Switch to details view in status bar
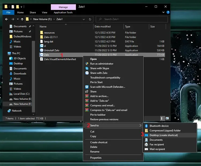The width and height of the screenshot is (201, 166). 162,118
